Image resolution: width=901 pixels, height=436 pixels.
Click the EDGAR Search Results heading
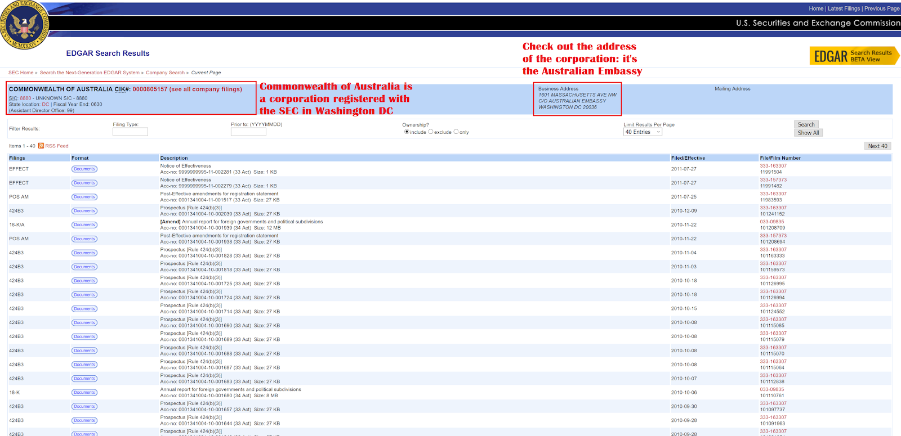[x=108, y=53]
